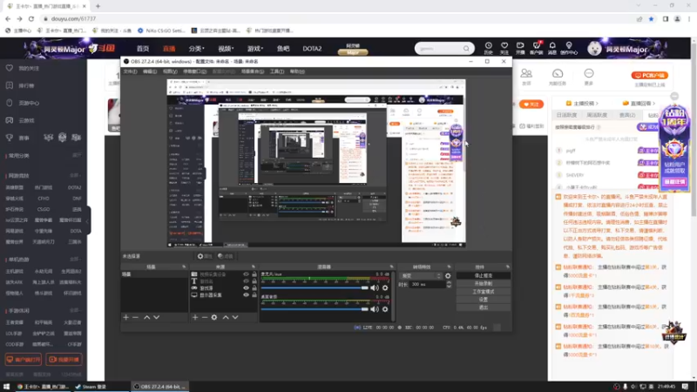Open 桌面音频 audio settings gear
The height and width of the screenshot is (392, 697).
(x=385, y=309)
